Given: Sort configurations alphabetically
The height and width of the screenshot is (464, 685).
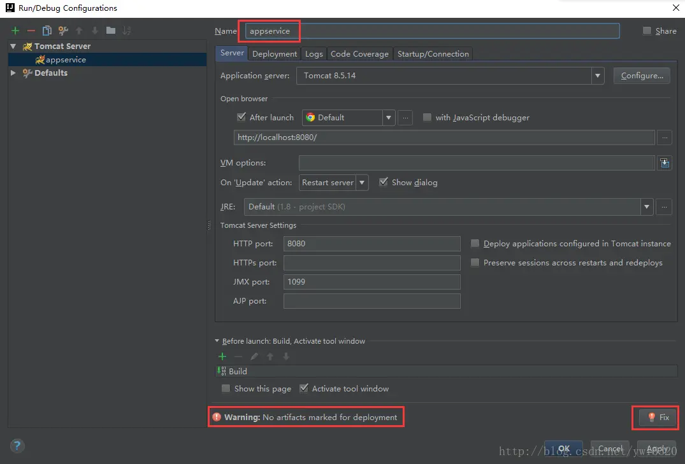Looking at the screenshot, I should pos(127,31).
